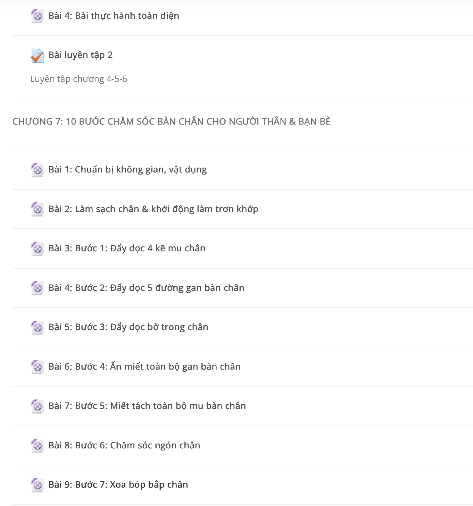Open Bài 6: Ấn miết toàn bộ gan bàn chân
The image size is (473, 506).
click(x=144, y=366)
